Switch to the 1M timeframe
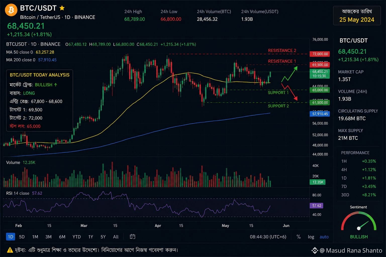Image resolution: width=386 pixels, height=257 pixels. [x=35, y=237]
